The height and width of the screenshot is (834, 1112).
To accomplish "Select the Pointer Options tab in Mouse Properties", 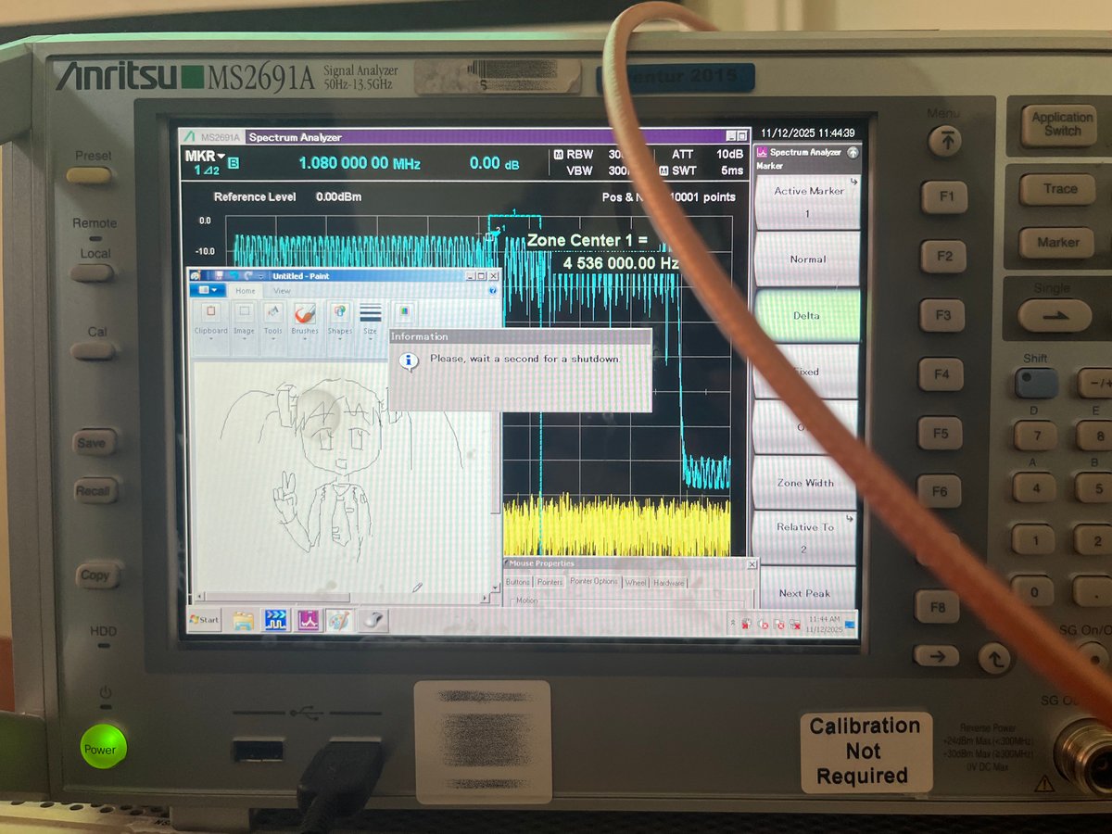I will (x=593, y=581).
